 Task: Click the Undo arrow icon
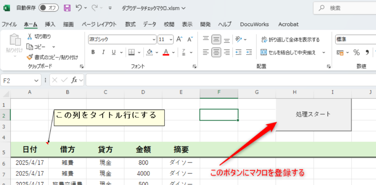[x=79, y=8]
